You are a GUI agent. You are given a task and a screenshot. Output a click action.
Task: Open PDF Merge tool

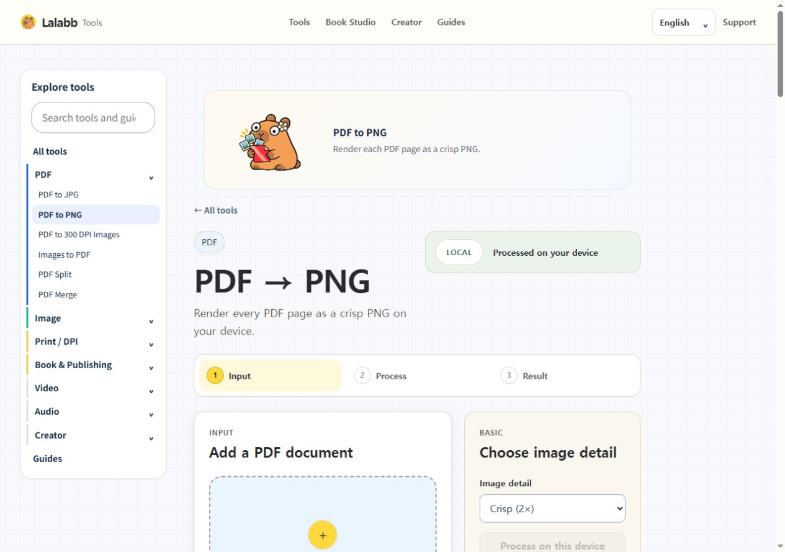58,294
